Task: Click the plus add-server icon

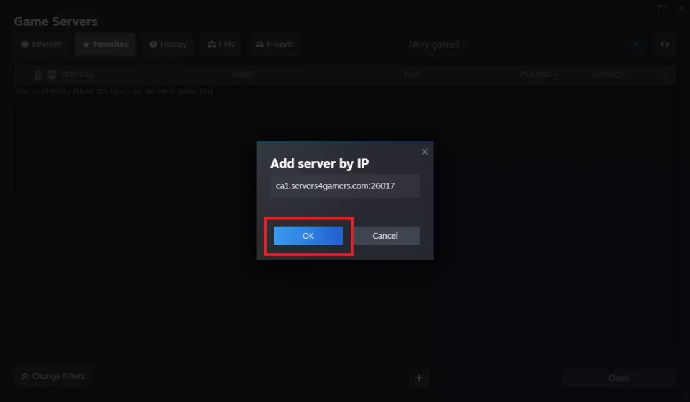Action: [419, 378]
